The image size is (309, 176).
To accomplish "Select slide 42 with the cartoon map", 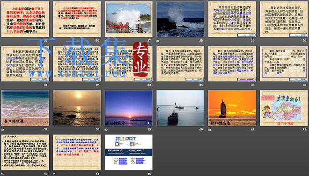I will point(284,108).
